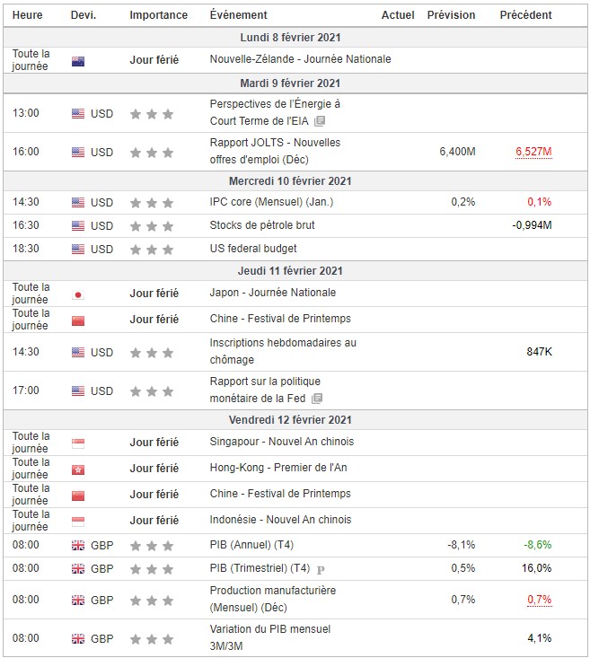Viewport: 590px width, 658px height.
Task: Click the UK flag beside PIB (Annuel)
Action: [x=78, y=545]
